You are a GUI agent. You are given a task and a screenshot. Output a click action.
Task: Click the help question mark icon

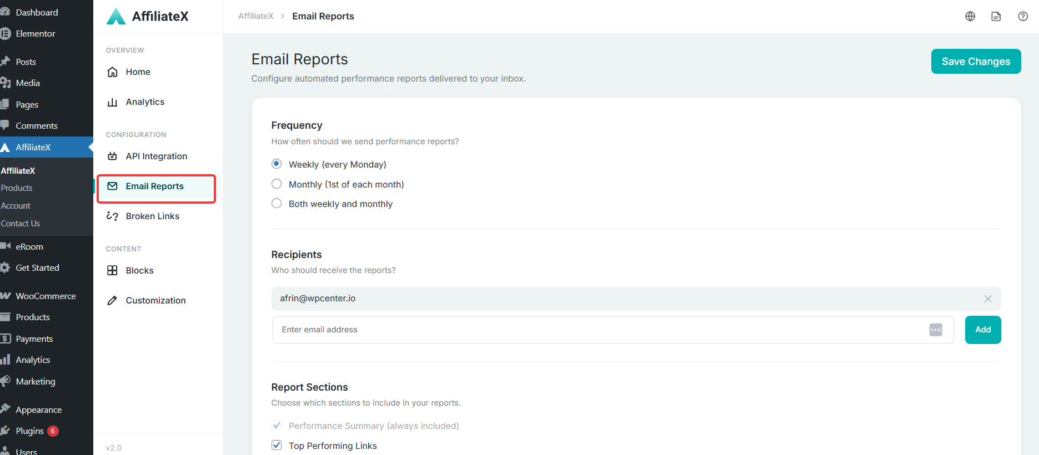[1023, 16]
